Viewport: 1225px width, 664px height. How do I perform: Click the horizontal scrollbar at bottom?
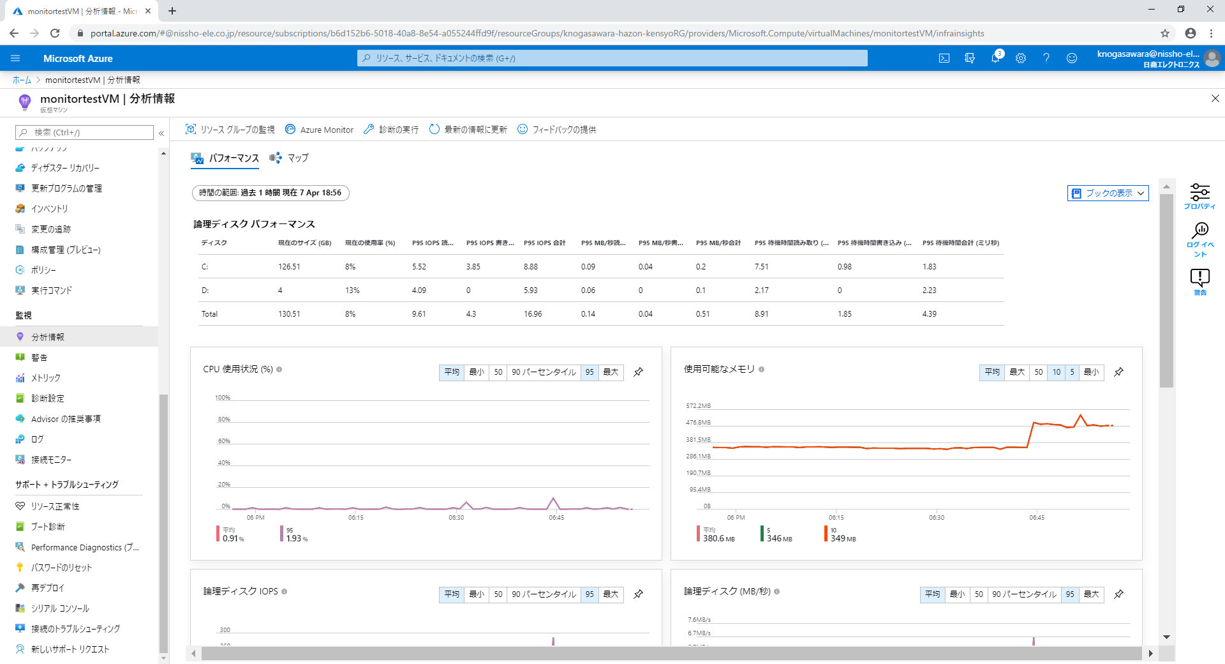point(670,653)
